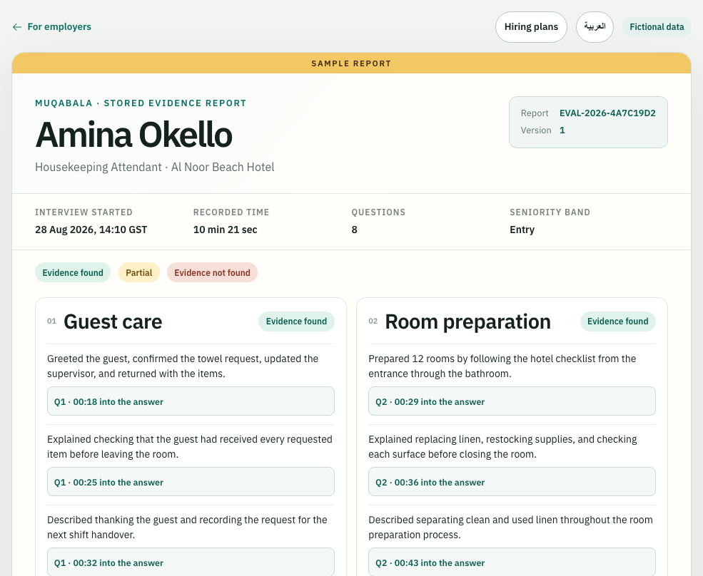Image resolution: width=703 pixels, height=576 pixels.
Task: Jump to Q2 00:36 into the answer
Action: 512,482
